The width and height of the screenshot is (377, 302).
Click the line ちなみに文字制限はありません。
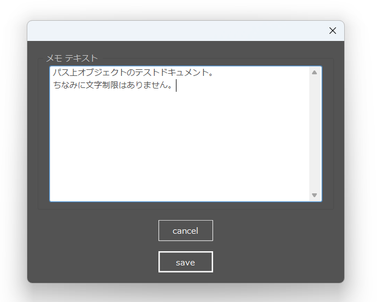[113, 85]
